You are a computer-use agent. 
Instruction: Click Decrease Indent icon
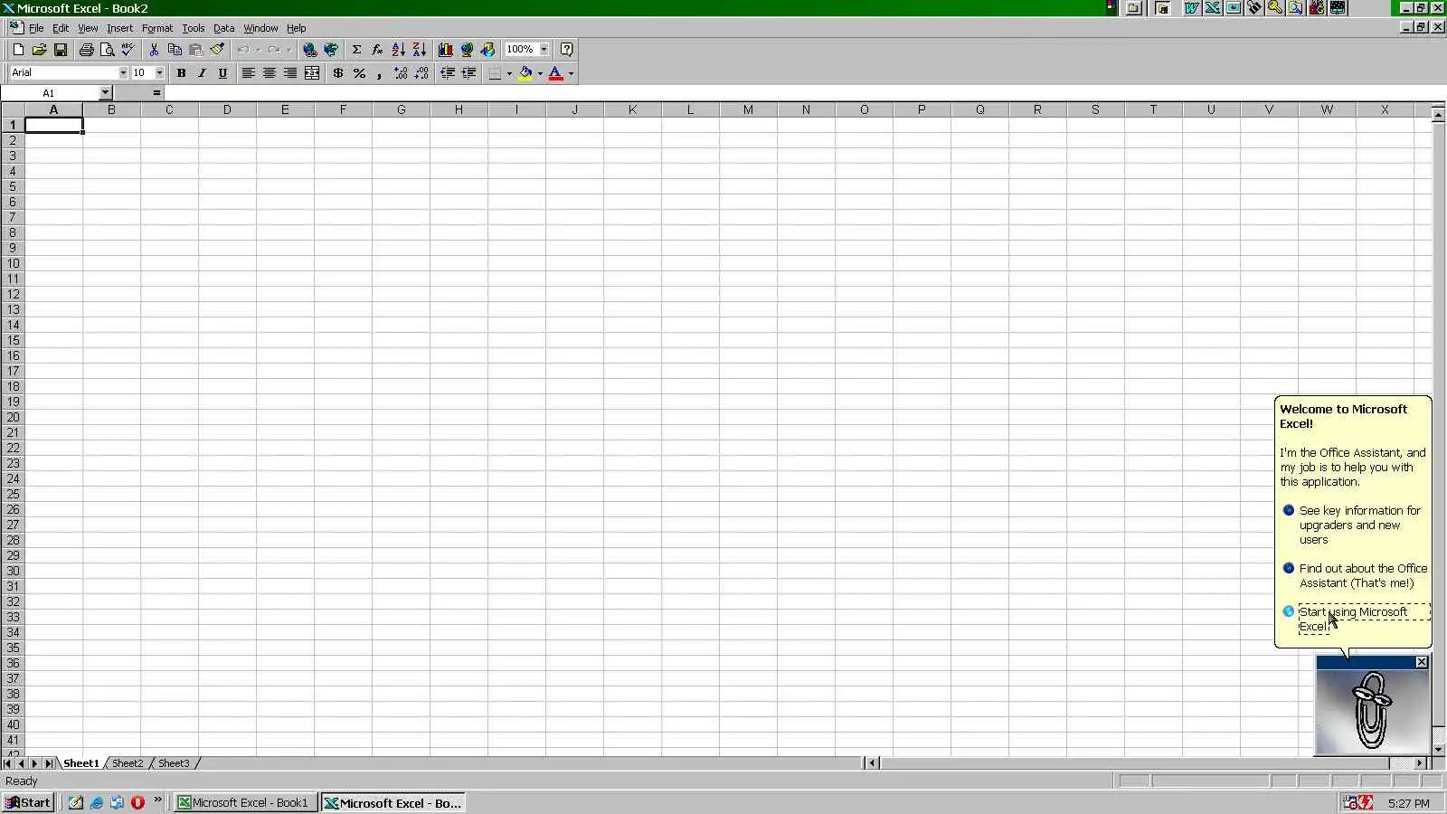448,73
